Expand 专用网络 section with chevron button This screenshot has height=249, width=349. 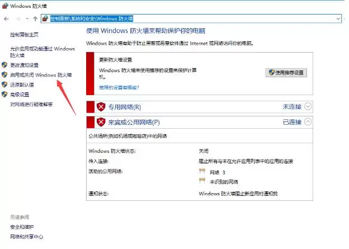click(308, 106)
